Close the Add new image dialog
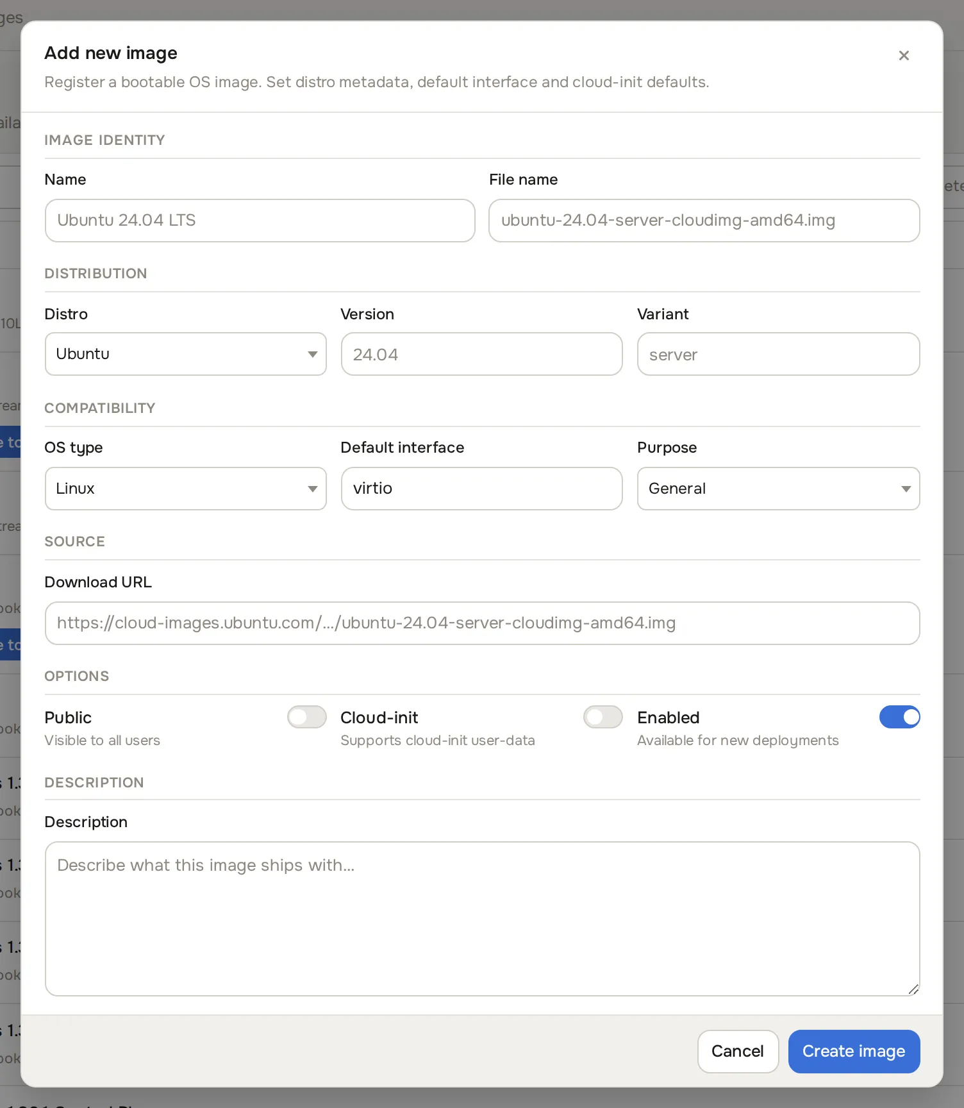This screenshot has width=964, height=1108. [904, 56]
